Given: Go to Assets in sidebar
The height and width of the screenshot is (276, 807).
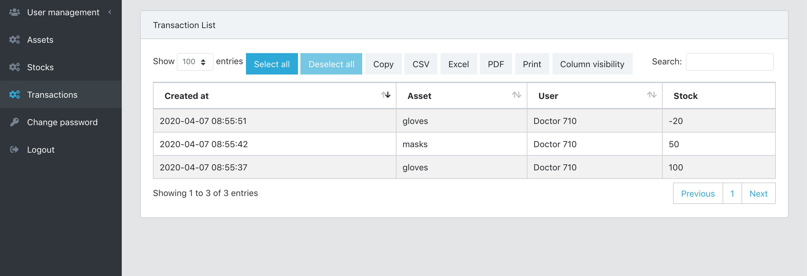Looking at the screenshot, I should point(61,40).
